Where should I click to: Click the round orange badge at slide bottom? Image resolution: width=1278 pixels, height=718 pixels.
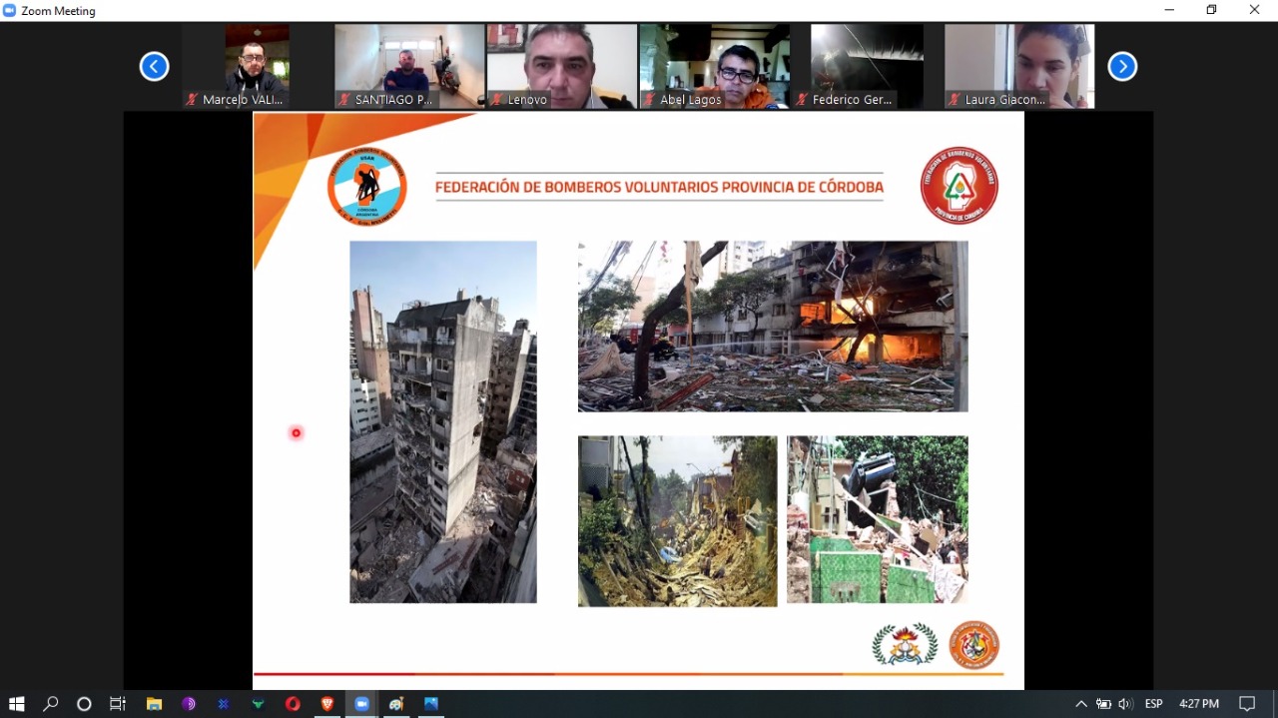point(974,645)
